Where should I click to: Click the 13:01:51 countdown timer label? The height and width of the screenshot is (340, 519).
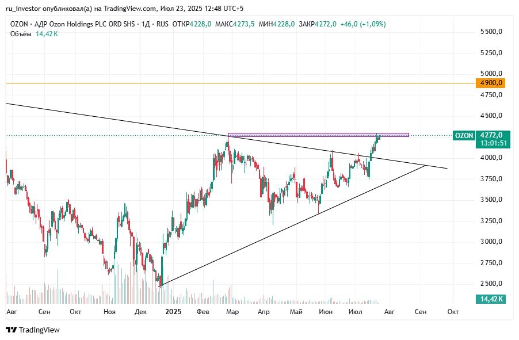[494, 143]
